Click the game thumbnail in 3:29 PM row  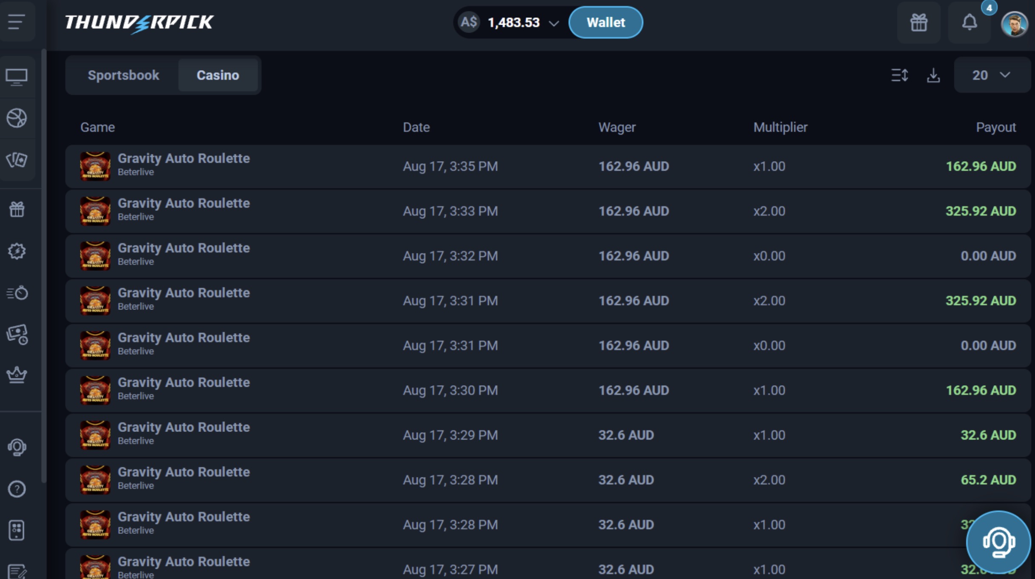tap(95, 435)
